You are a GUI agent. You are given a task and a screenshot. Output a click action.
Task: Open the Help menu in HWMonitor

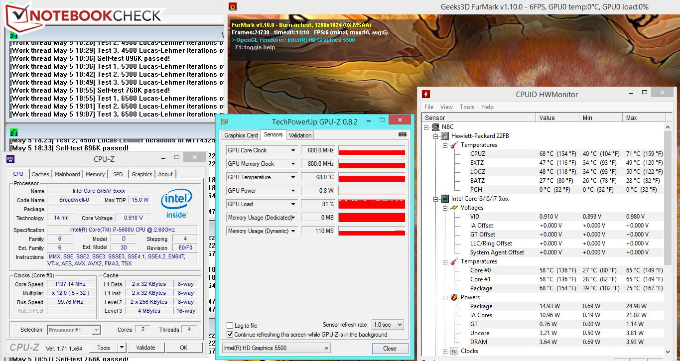tap(488, 107)
